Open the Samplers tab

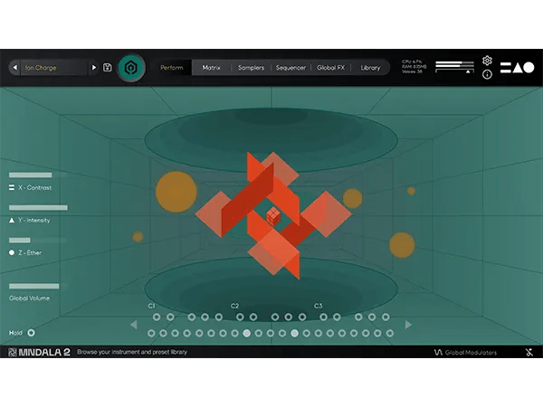(251, 68)
